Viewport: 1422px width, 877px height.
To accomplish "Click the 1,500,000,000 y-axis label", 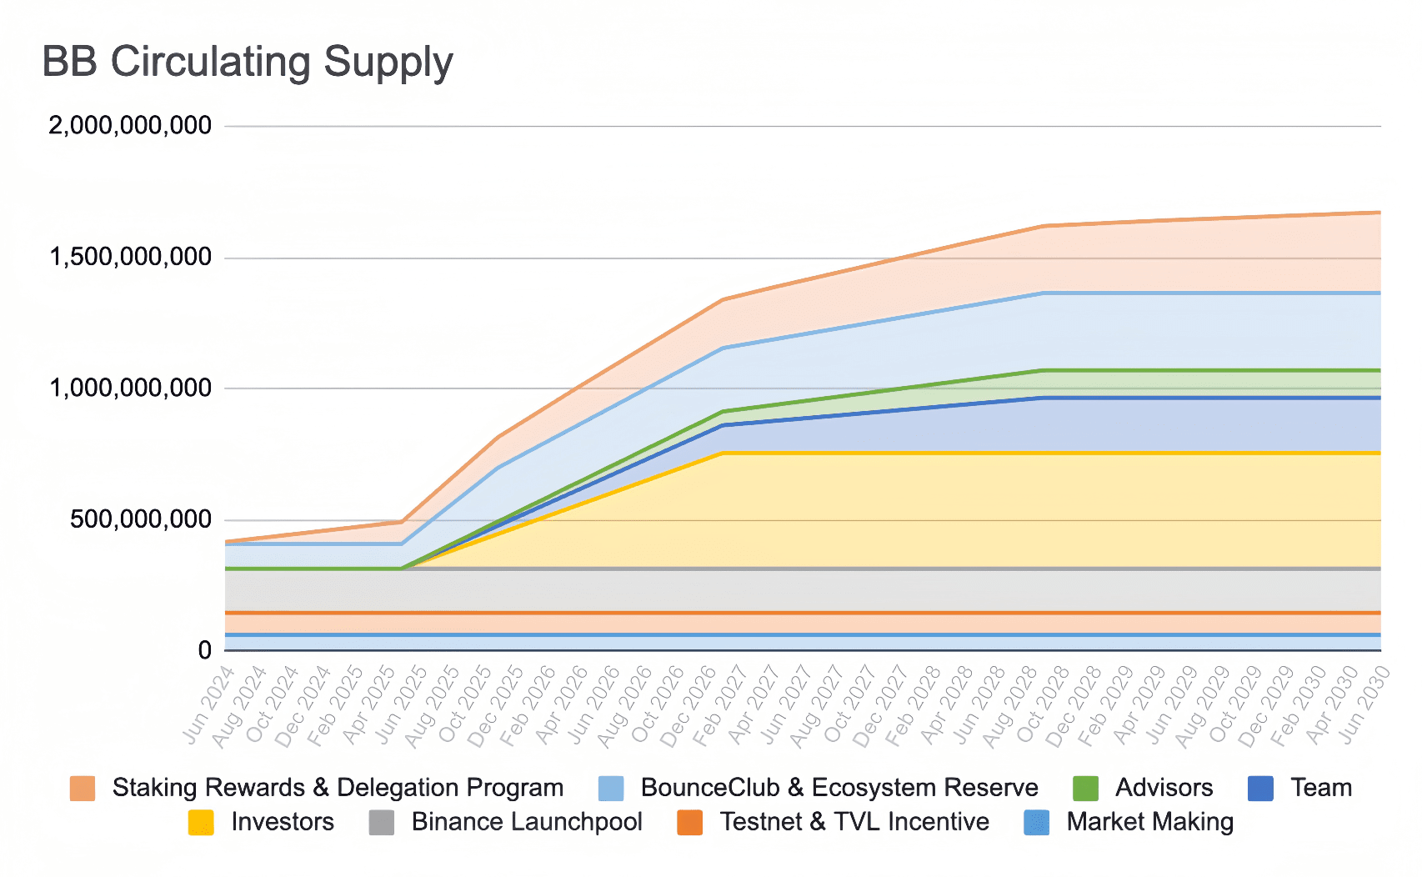I will [x=130, y=258].
